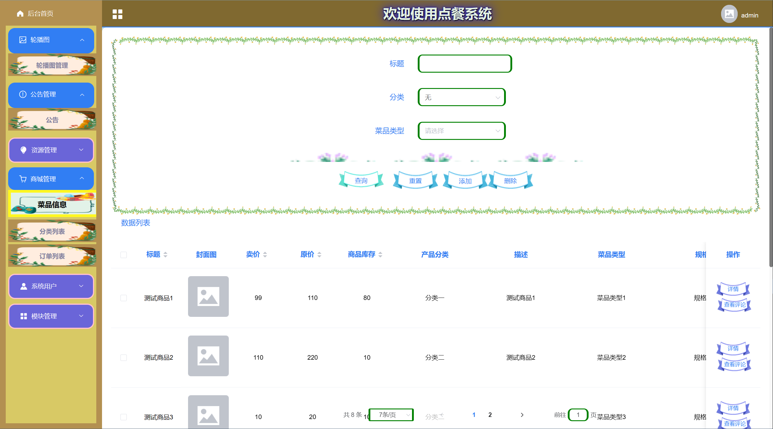The width and height of the screenshot is (773, 429).
Task: Click the admin avatar image icon
Action: 729,14
